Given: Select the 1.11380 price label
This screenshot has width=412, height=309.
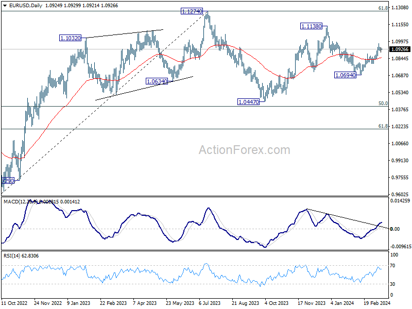Looking at the screenshot, I should pos(311,26).
